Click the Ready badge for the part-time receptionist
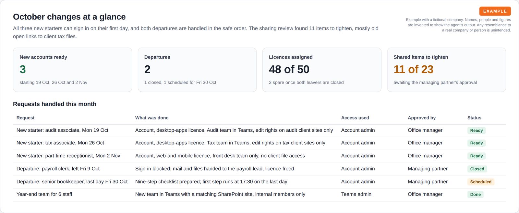This screenshot has height=213, width=519. coord(477,156)
